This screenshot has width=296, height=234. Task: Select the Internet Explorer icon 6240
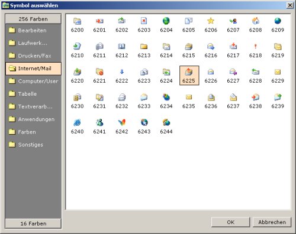coord(77,122)
